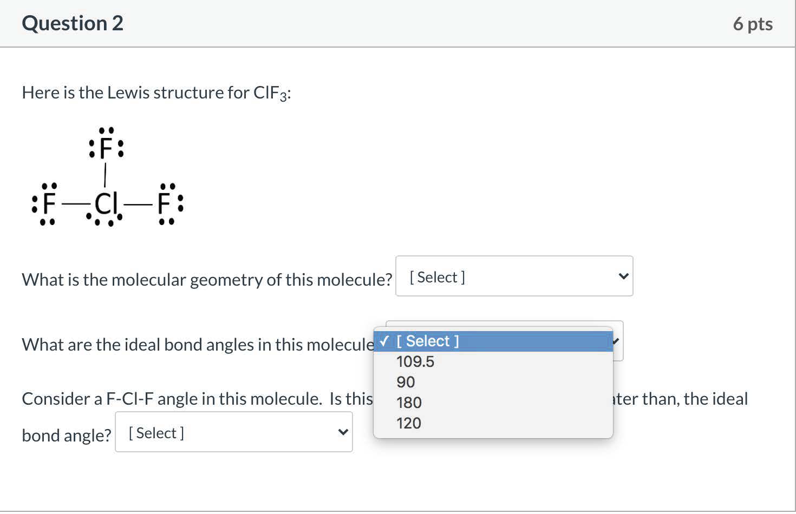This screenshot has width=796, height=514.
Task: Open the molecular geometry dropdown
Action: point(513,276)
